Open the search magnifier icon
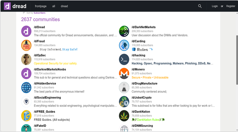238x132 pixels. pos(200,6)
